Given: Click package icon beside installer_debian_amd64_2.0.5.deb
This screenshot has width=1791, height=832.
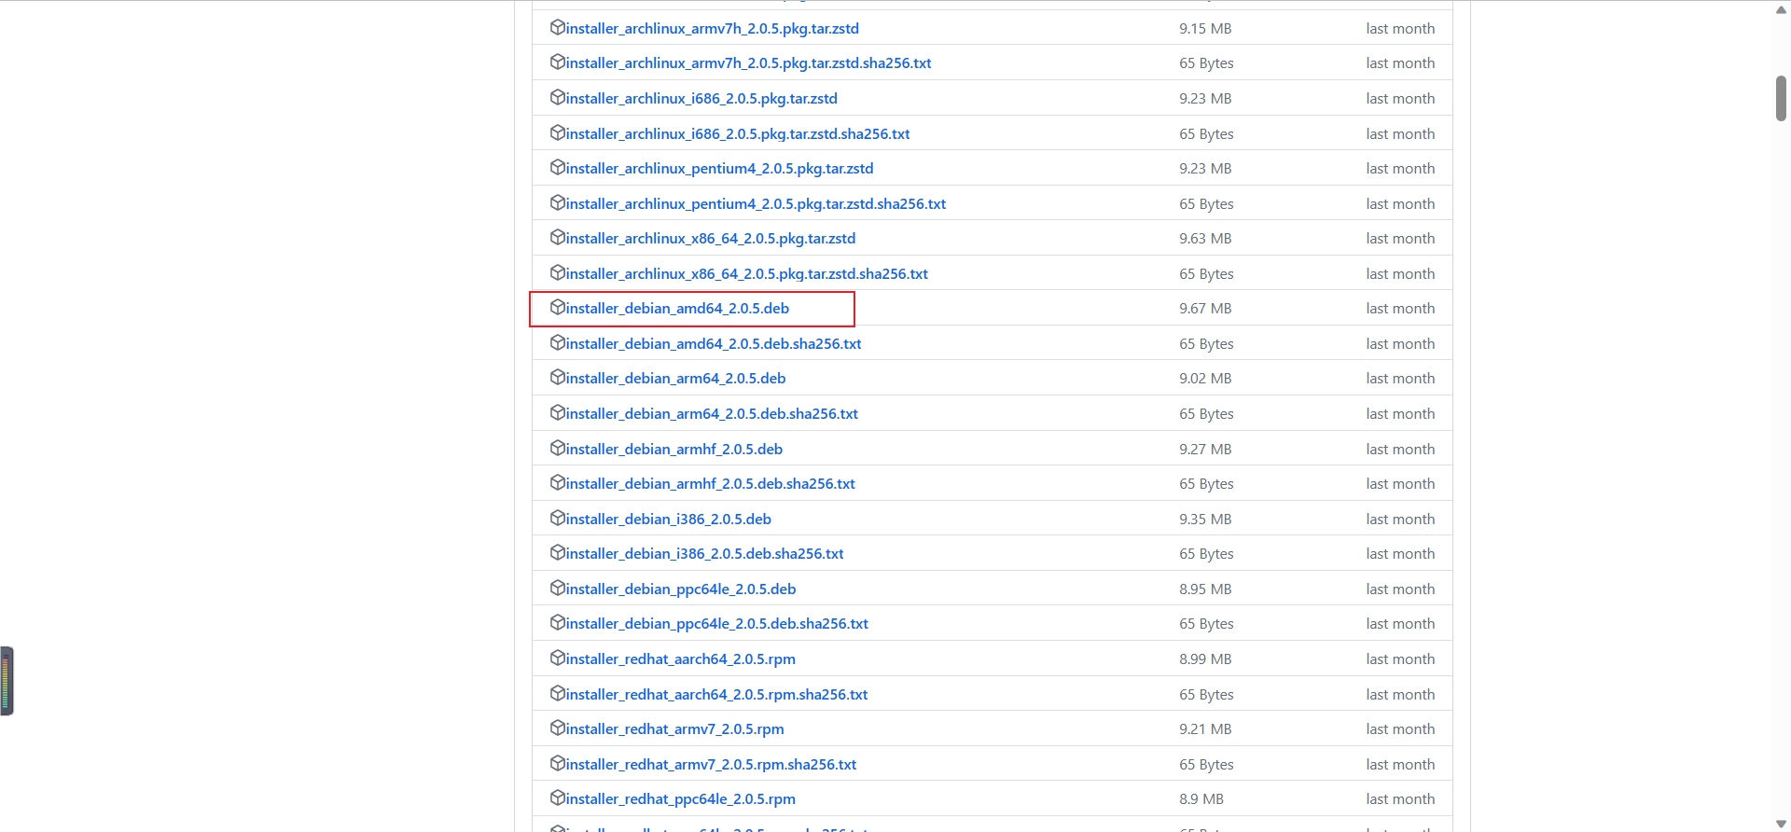Looking at the screenshot, I should point(558,307).
